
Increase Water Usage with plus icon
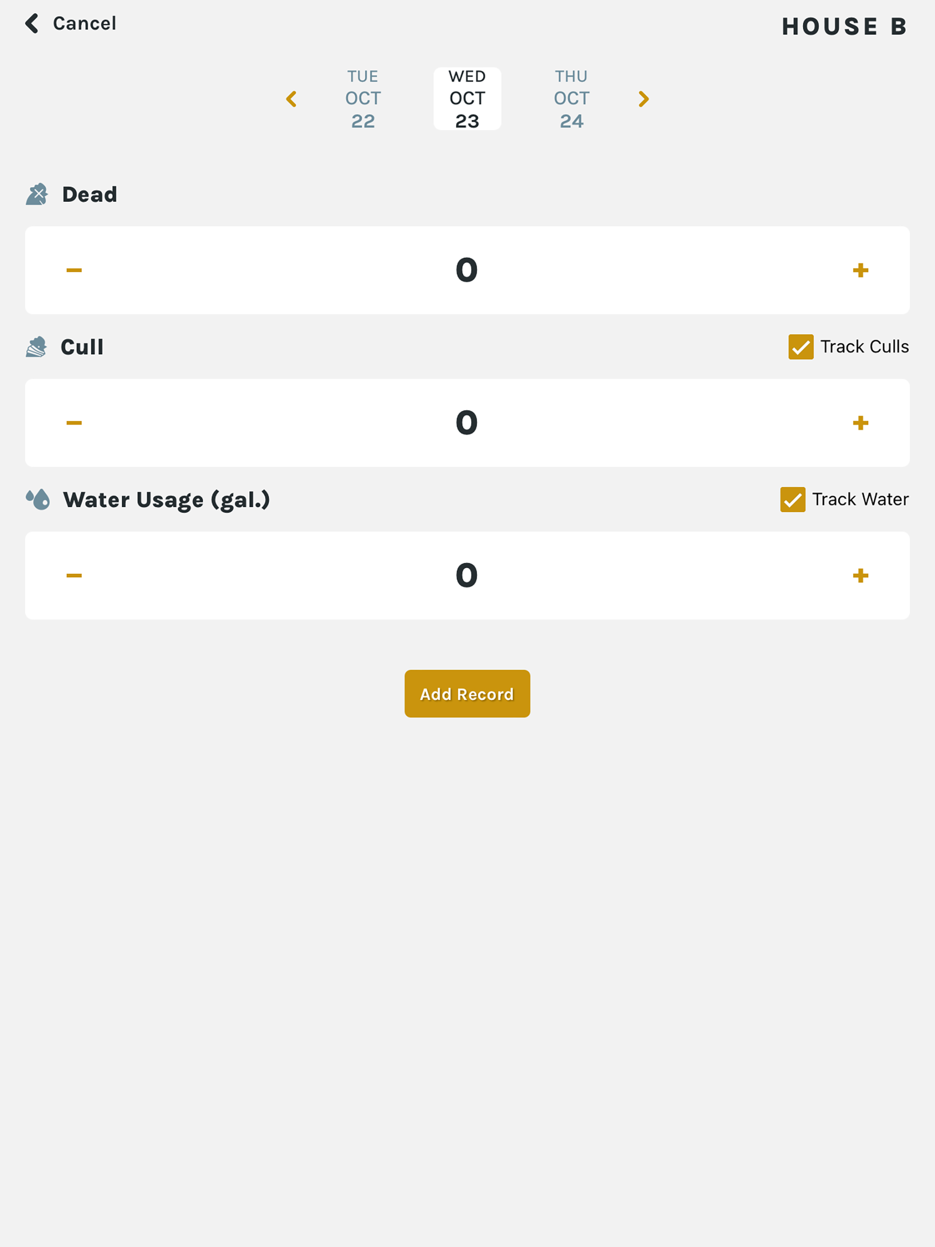coord(861,576)
